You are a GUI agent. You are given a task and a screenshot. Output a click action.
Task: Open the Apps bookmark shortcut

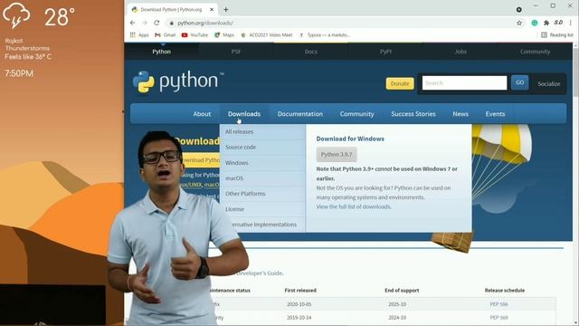pos(139,35)
